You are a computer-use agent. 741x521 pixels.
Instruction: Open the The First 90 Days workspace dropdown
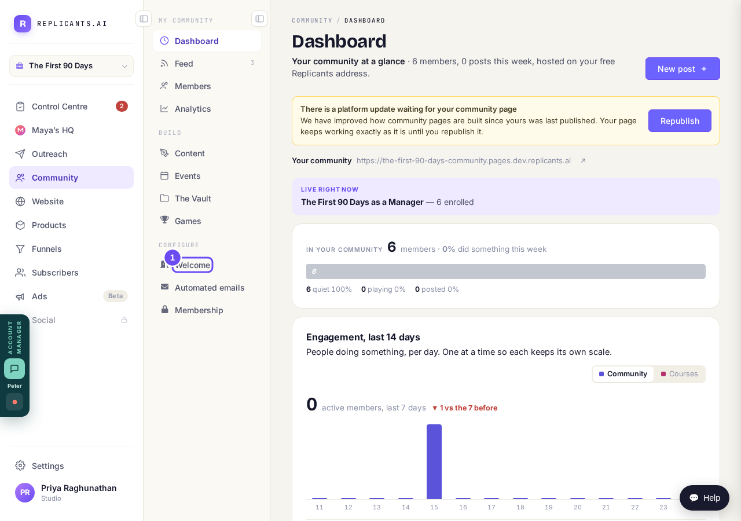[x=71, y=66]
